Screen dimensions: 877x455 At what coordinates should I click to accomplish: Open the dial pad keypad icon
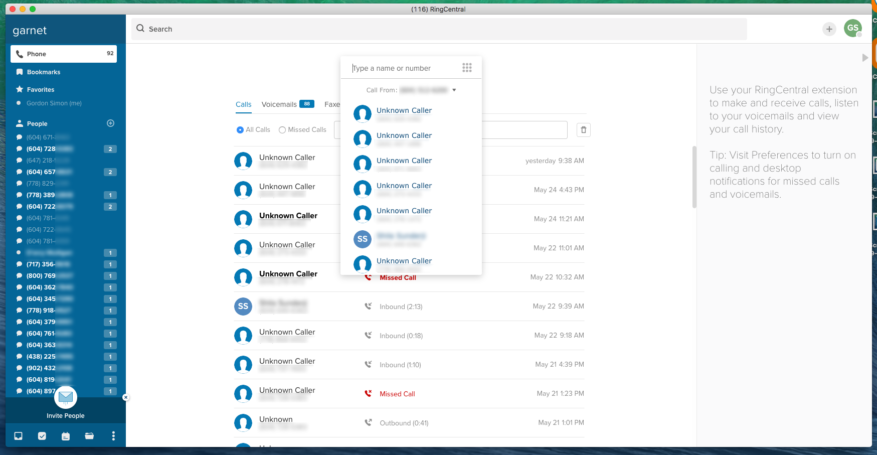pos(467,68)
